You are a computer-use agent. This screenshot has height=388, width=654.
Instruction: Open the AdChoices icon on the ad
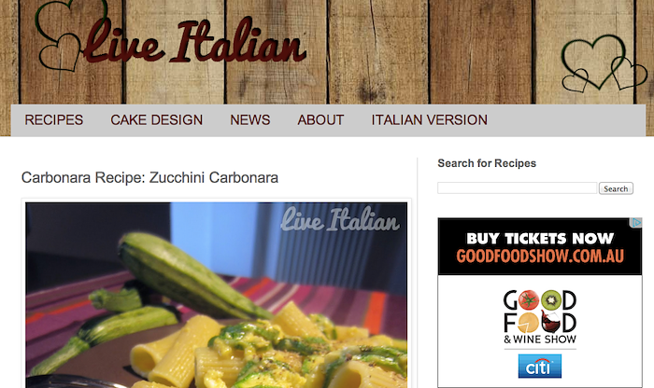click(636, 223)
